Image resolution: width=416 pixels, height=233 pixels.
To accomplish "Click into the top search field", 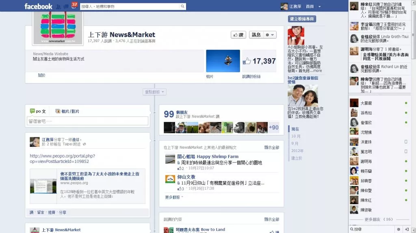I will pyautogui.click(x=130, y=6).
